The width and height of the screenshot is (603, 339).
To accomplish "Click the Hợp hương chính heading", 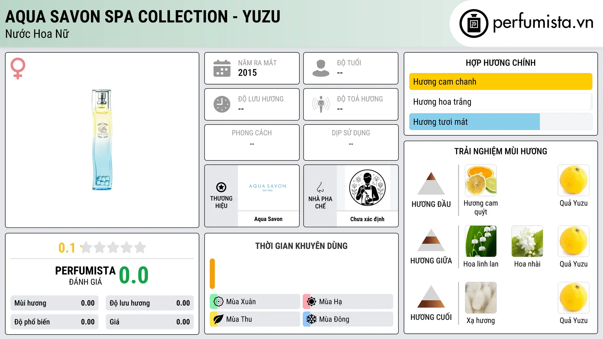I will pos(501,63).
